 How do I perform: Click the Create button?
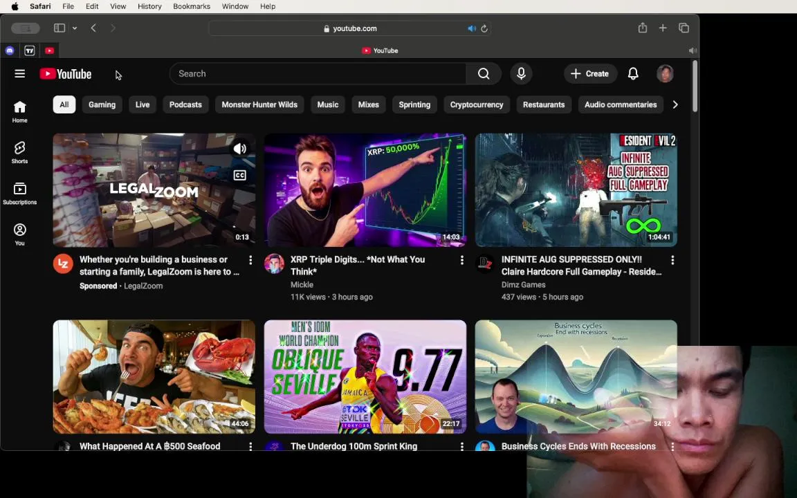coord(590,74)
